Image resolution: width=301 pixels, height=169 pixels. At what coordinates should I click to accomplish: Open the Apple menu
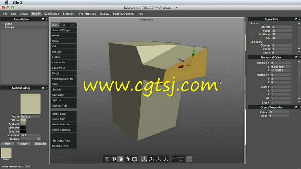click(x=6, y=3)
